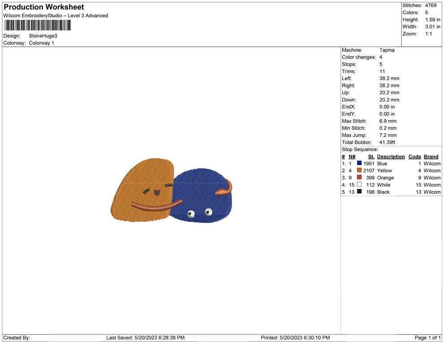The width and height of the screenshot is (444, 342).
Task: Click the Width value '3.01 in'
Action: (433, 26)
